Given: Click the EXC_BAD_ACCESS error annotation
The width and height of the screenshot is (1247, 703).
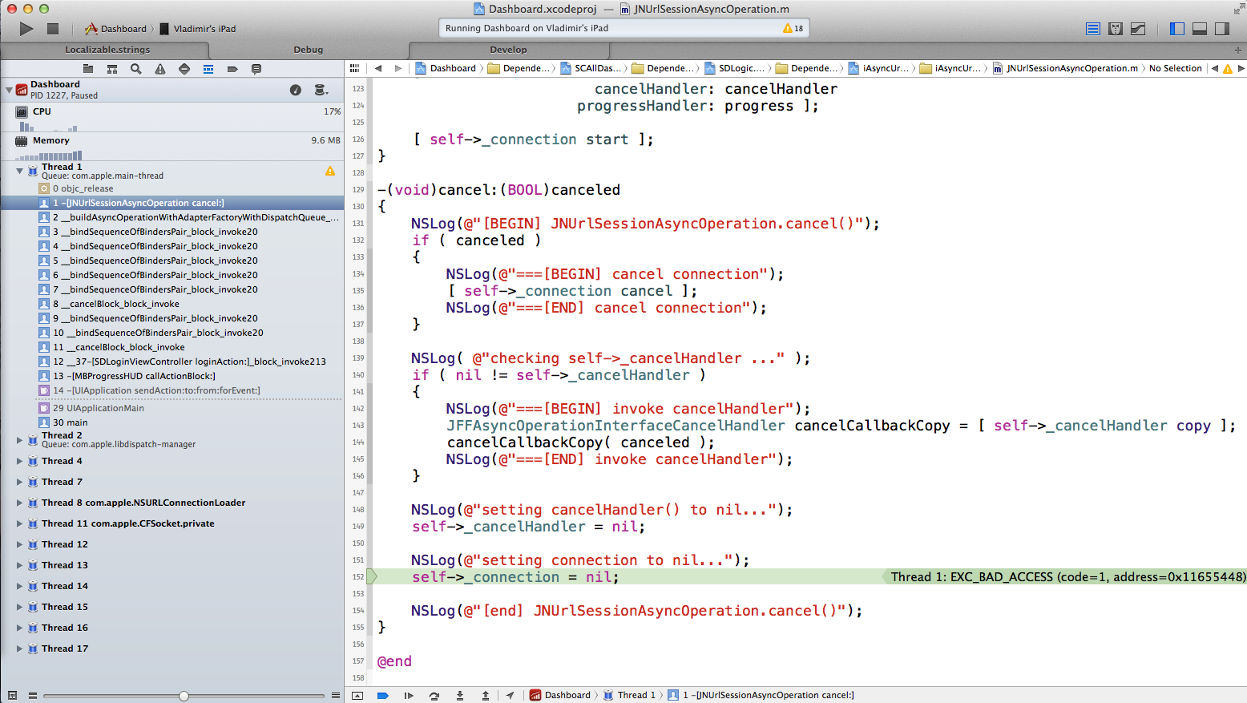Looking at the screenshot, I should [x=1063, y=577].
